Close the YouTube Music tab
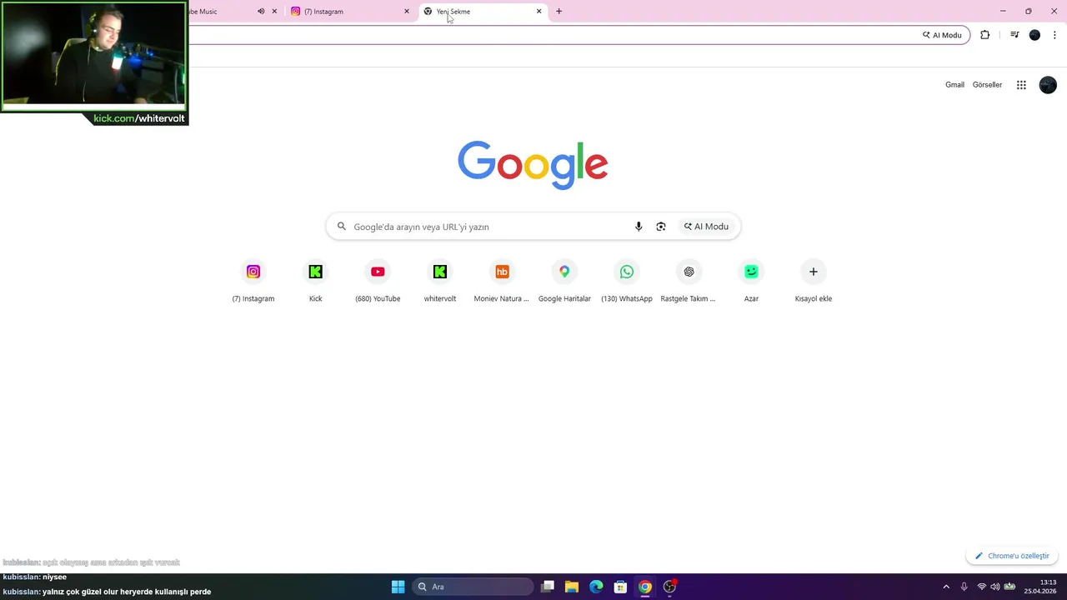The image size is (1067, 600). [274, 12]
